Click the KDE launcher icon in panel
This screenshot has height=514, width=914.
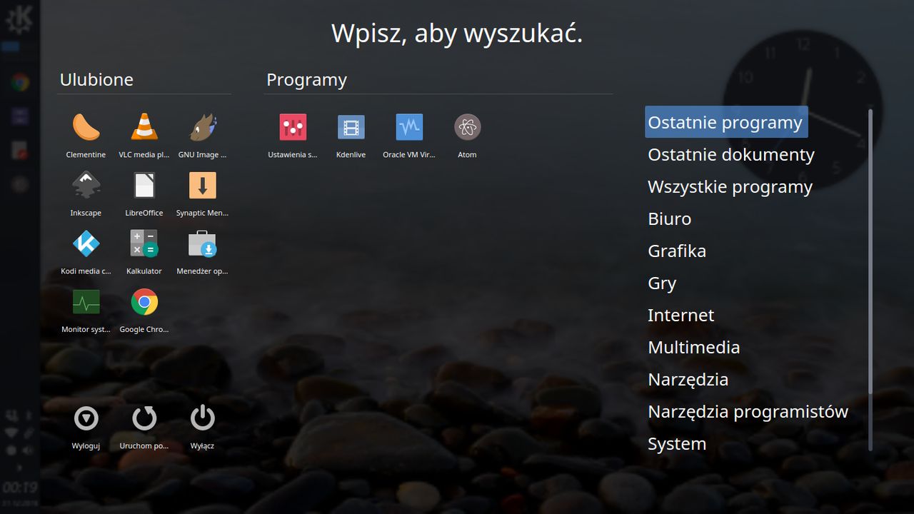[x=19, y=21]
